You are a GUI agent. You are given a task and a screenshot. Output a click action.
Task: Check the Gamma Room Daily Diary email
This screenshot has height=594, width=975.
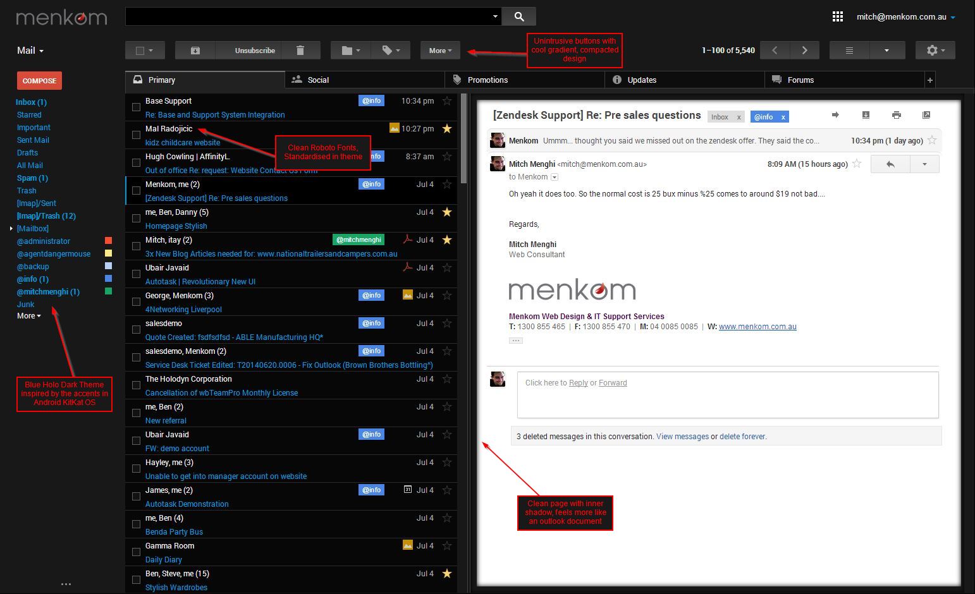136,552
